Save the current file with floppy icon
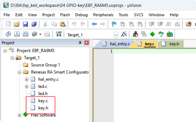The height and width of the screenshot is (122, 196). [26, 24]
